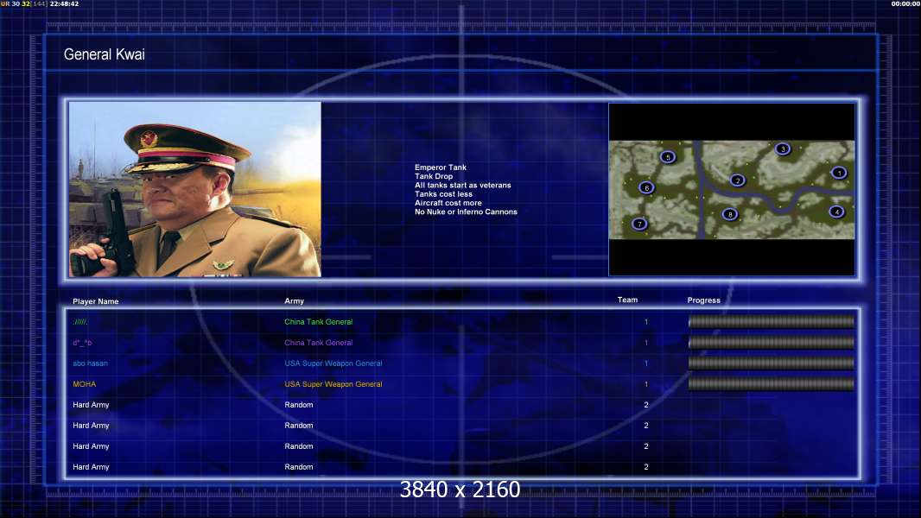
Task: Pick start position marker 5 on minimap
Action: 668,157
